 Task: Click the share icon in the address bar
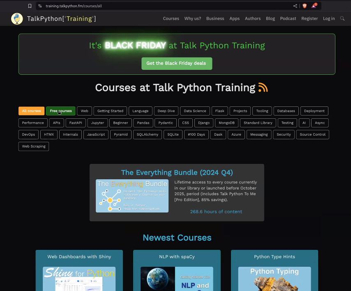pyautogui.click(x=295, y=6)
